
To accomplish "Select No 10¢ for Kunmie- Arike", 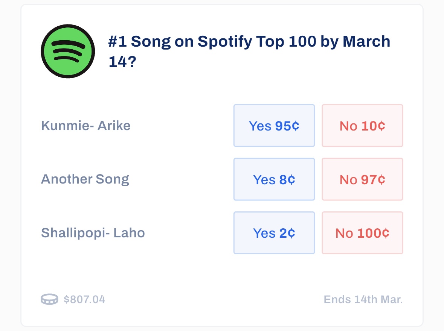I will coord(362,126).
